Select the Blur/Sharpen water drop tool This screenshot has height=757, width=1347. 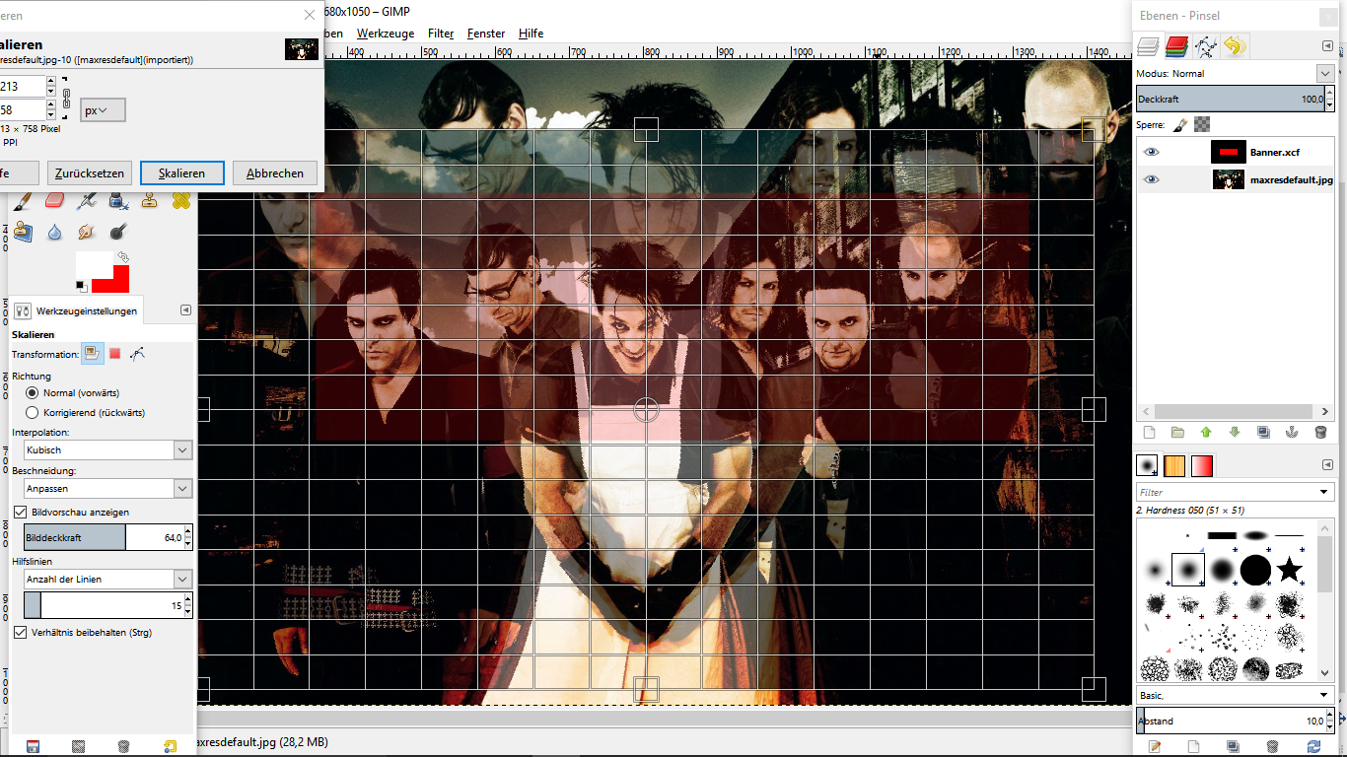point(54,232)
